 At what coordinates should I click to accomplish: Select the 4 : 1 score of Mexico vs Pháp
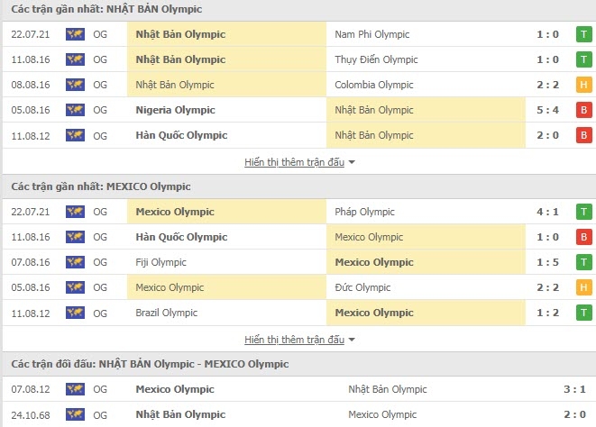pyautogui.click(x=547, y=212)
